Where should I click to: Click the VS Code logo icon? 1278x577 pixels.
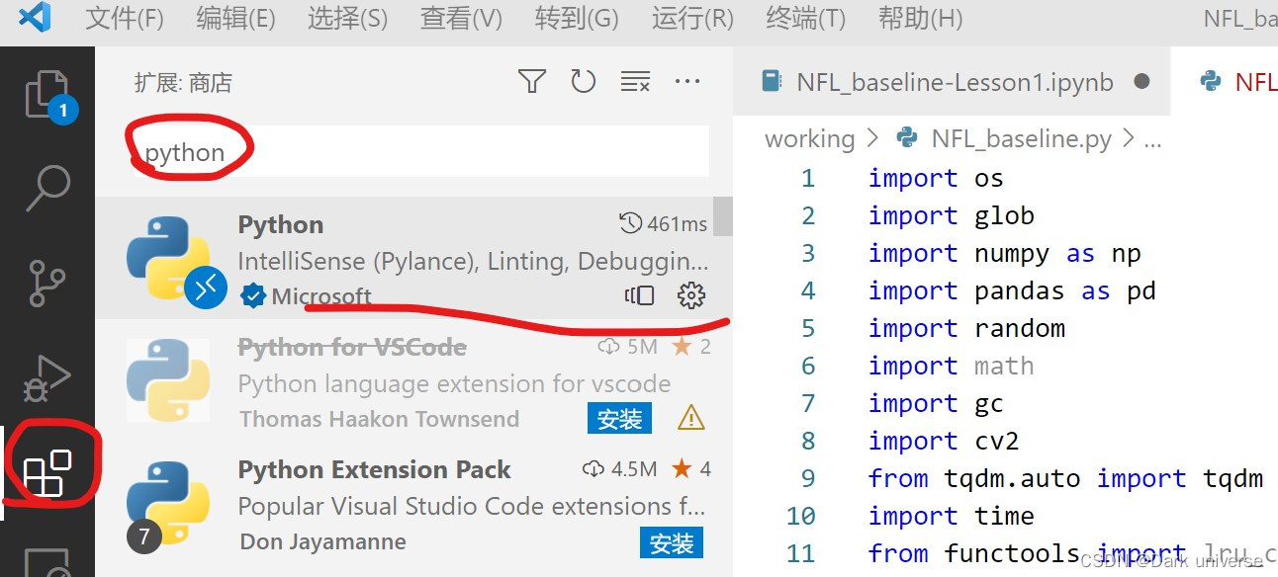coord(34,18)
